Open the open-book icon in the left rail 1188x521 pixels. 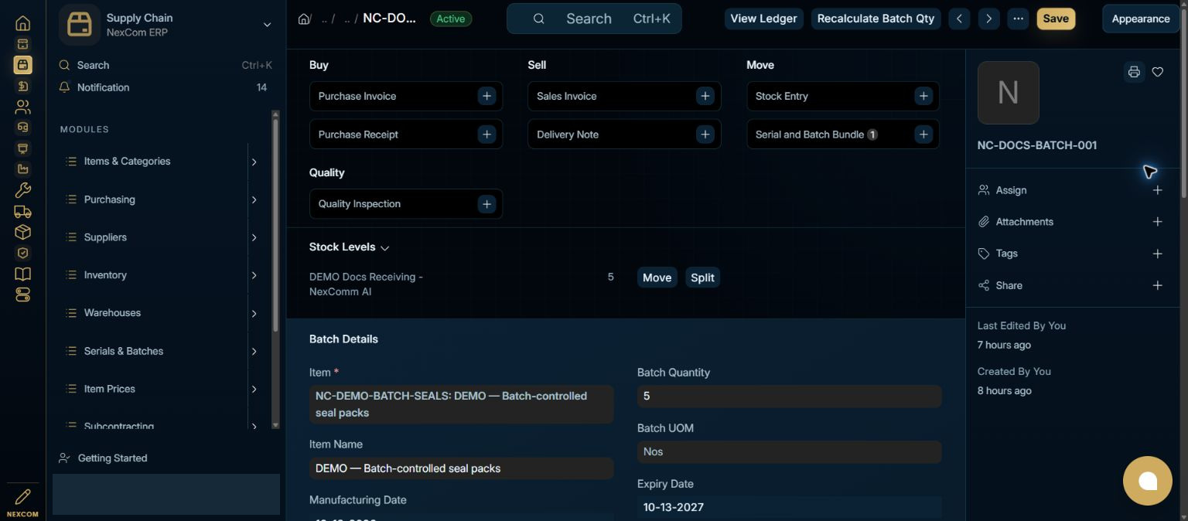coord(22,274)
